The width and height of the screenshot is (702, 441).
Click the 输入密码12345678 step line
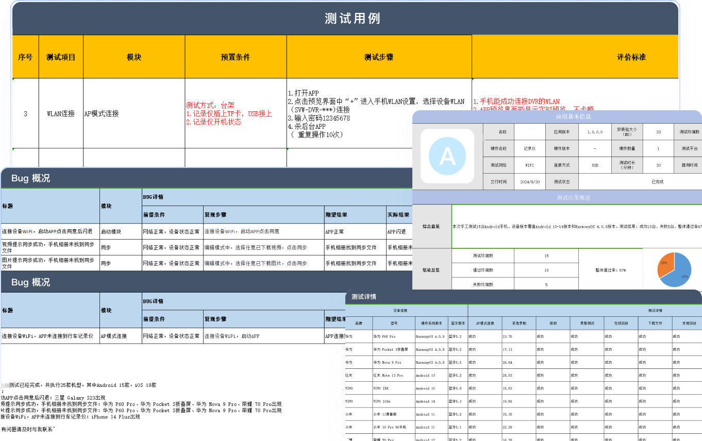coord(319,118)
